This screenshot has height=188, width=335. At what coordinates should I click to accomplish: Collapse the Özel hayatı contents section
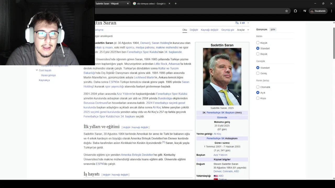pyautogui.click(x=37, y=70)
